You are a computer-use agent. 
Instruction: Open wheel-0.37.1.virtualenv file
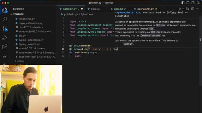coord(32,48)
